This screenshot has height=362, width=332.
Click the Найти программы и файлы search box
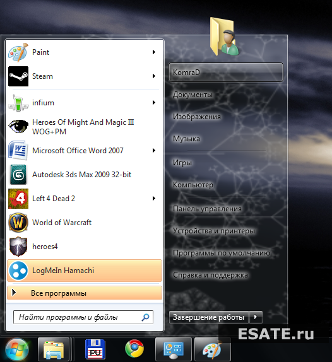(83, 317)
